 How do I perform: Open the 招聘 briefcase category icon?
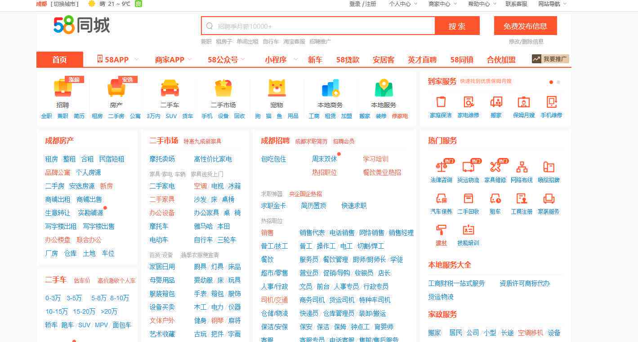tap(63, 88)
